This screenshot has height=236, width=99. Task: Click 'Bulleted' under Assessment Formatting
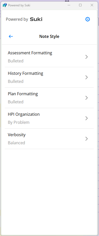pos(16,61)
